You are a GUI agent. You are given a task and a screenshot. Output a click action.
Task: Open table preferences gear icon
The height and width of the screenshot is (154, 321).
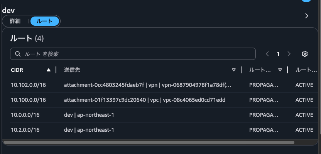pyautogui.click(x=304, y=54)
